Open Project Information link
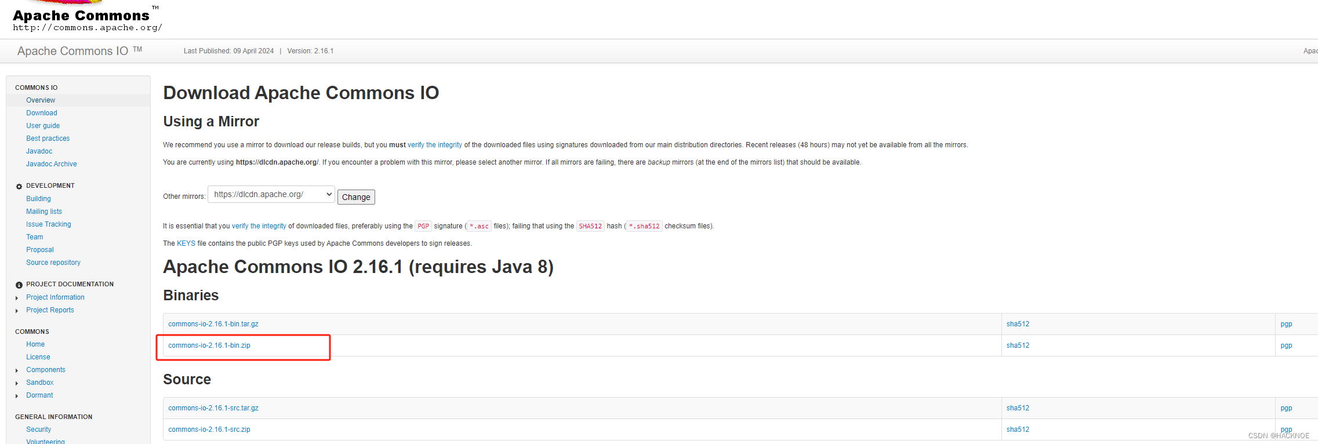1318x444 pixels. coord(55,297)
